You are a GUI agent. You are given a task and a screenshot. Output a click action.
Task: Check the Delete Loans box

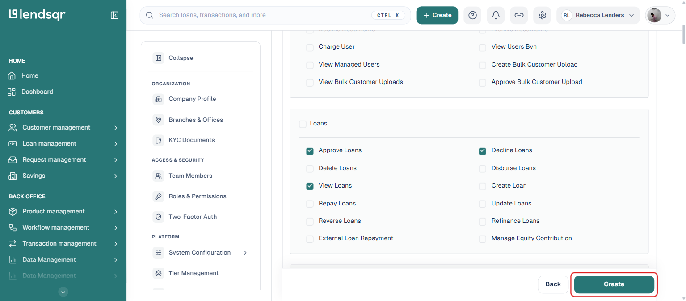pyautogui.click(x=310, y=169)
